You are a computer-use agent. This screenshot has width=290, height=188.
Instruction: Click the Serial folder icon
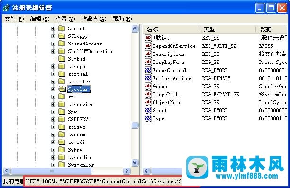pyautogui.click(x=62, y=28)
